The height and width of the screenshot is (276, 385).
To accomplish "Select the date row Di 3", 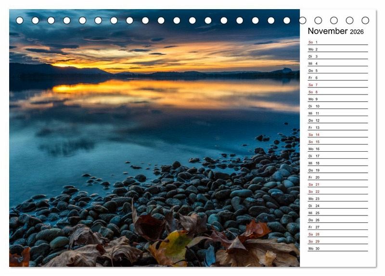I will tap(338, 56).
